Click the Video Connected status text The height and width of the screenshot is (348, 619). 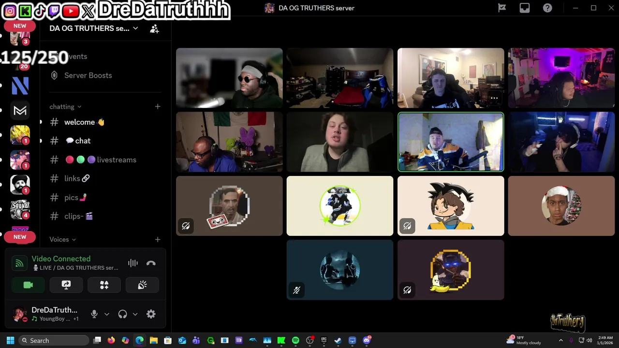point(61,259)
